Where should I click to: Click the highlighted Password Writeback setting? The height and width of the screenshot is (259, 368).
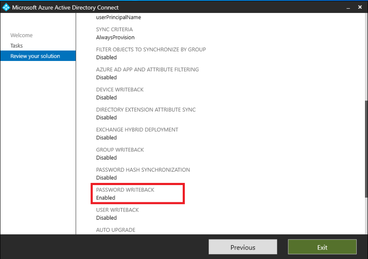point(137,194)
